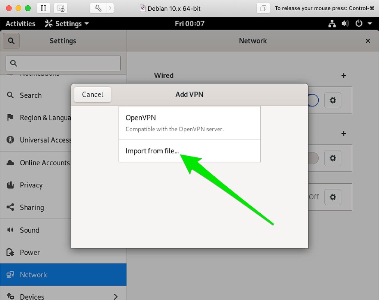The image size is (379, 300).
Task: Click the power icon in top bar
Action: 359,23
